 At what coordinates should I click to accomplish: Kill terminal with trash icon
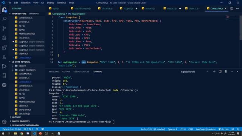226,71
